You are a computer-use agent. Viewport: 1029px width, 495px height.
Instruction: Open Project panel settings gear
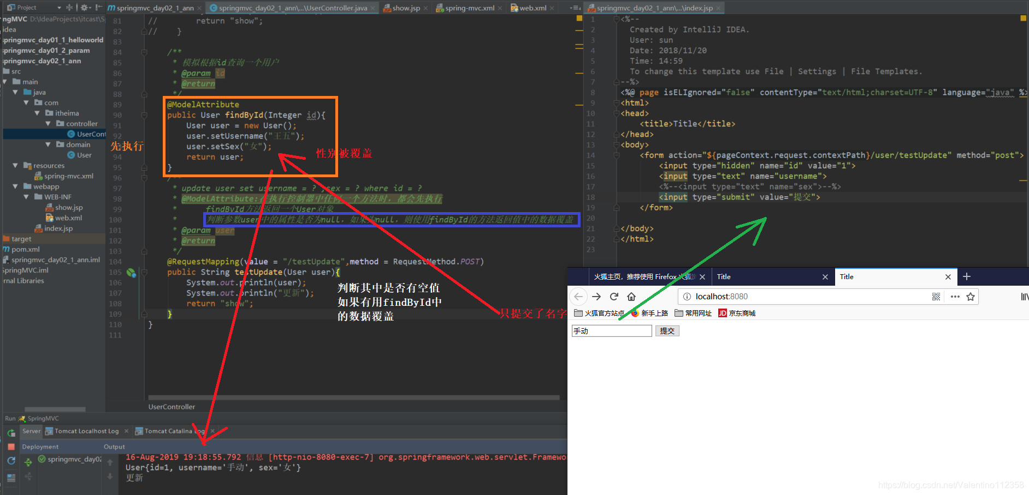85,8
